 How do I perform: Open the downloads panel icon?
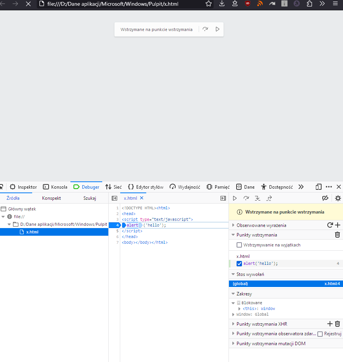coord(222,3)
